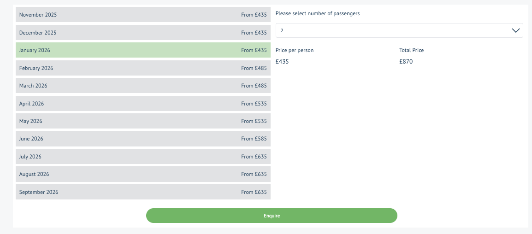The image size is (532, 234).
Task: Click the 'From £435' price for November 2025
Action: [254, 15]
